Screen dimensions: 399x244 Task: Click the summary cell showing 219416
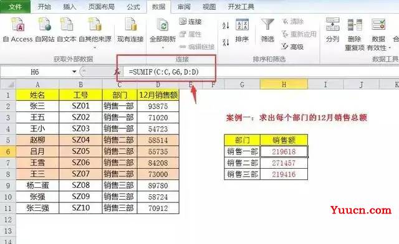coord(284,174)
